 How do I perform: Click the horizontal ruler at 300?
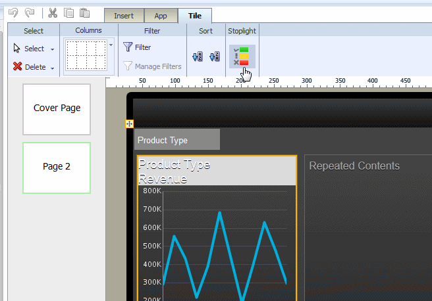[x=307, y=81]
